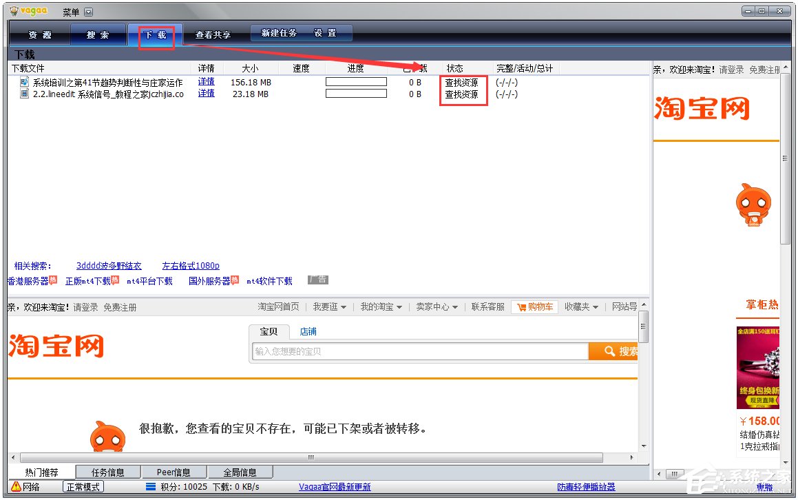Click the Vagaa logo icon
Image resolution: width=798 pixels, height=500 pixels.
click(14, 11)
